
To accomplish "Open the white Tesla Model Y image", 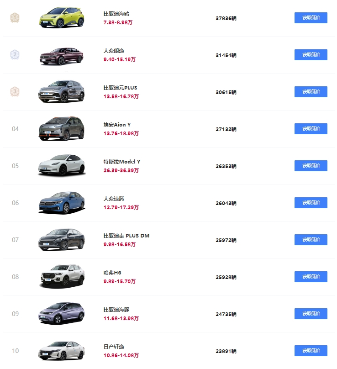I will [x=62, y=165].
